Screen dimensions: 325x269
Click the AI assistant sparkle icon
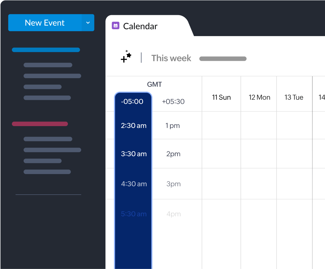[x=126, y=57]
